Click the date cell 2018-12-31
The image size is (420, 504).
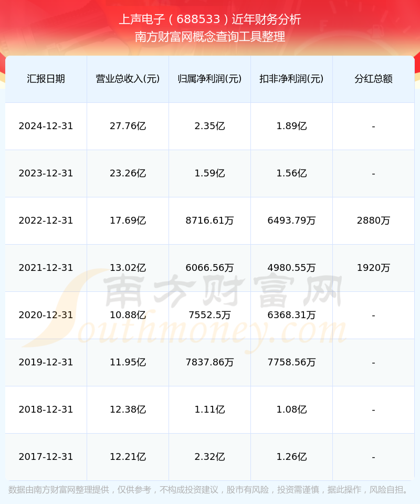tap(46, 409)
